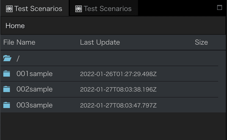Sort by the File Name column

19,42
